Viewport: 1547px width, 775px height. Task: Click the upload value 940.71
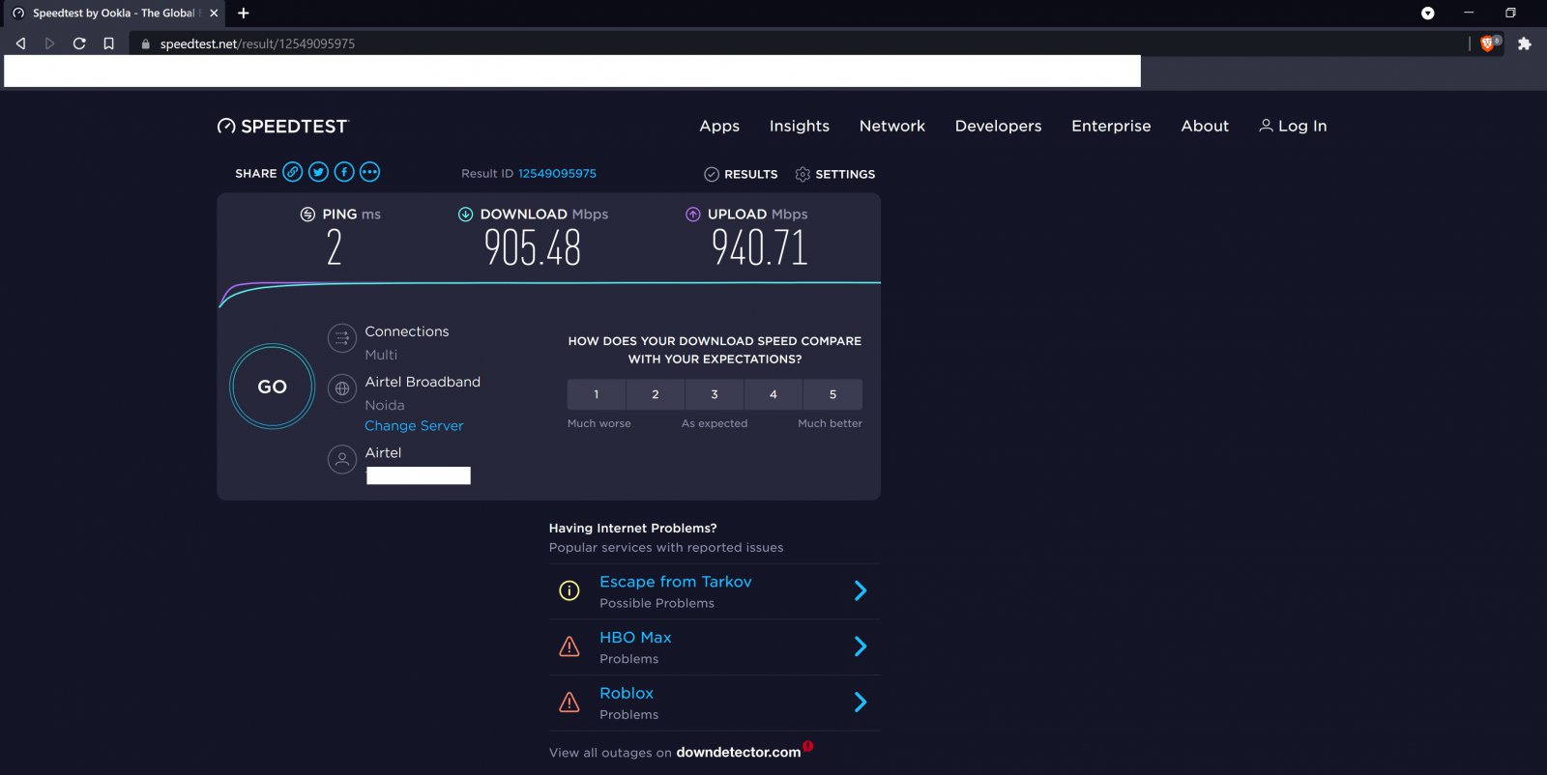pyautogui.click(x=759, y=247)
